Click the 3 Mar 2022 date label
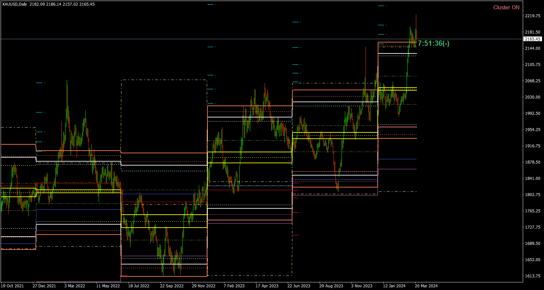The width and height of the screenshot is (544, 290). click(75, 286)
